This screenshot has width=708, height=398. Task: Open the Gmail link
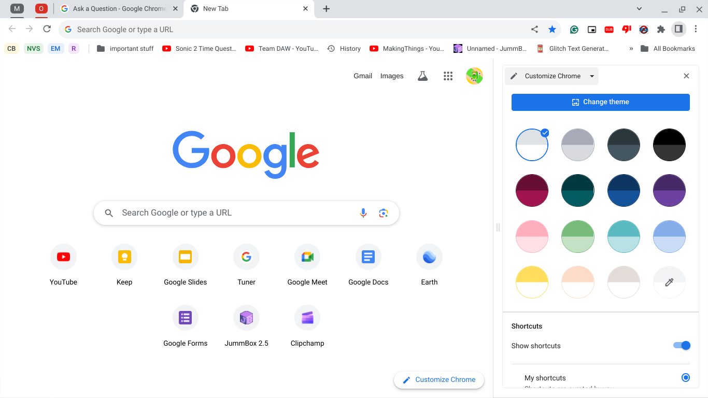tap(363, 76)
